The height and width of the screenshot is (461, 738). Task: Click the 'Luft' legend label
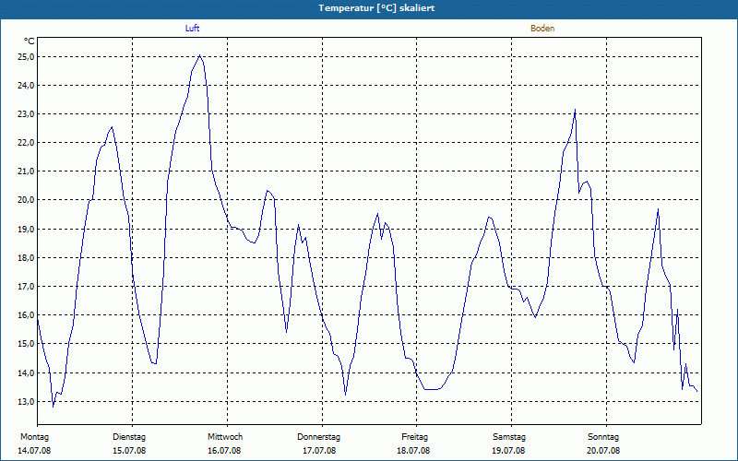click(192, 29)
